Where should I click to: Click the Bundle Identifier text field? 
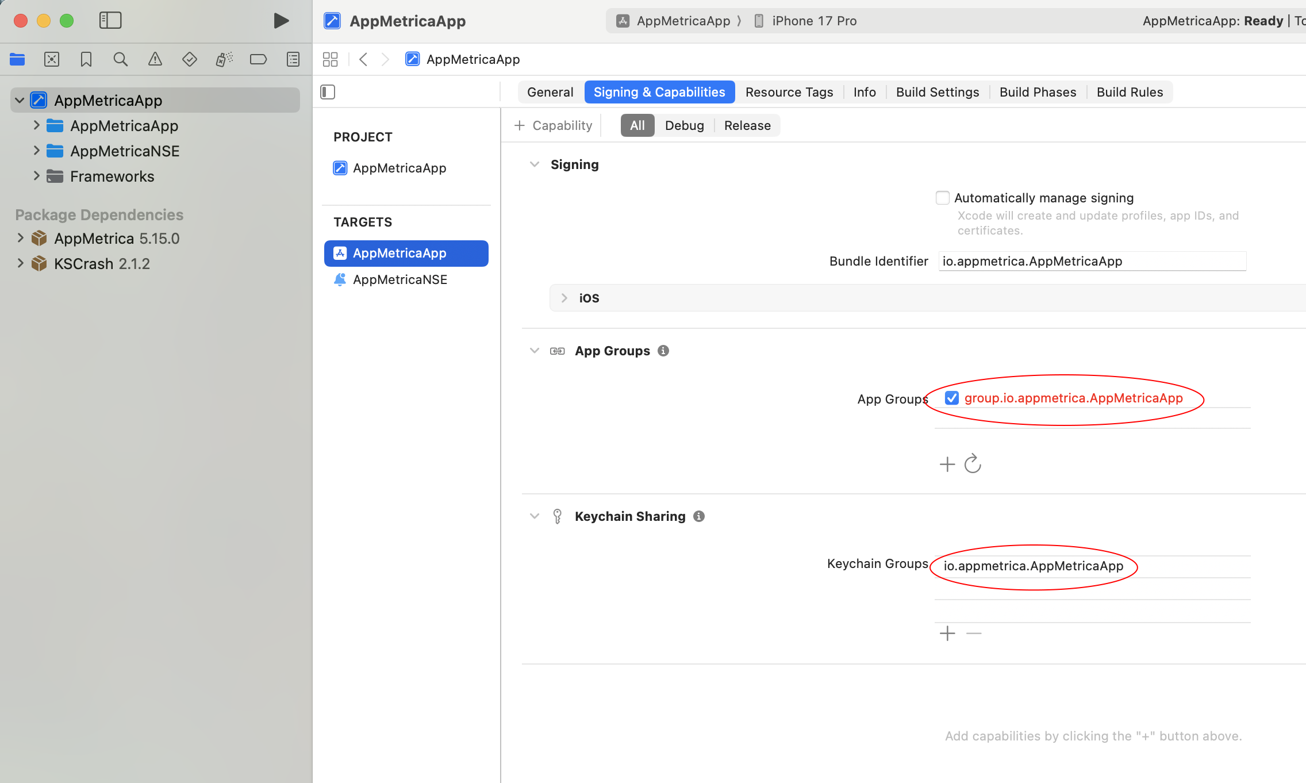coord(1092,261)
